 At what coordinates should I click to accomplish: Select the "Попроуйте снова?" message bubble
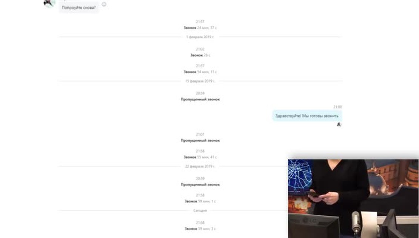79,8
